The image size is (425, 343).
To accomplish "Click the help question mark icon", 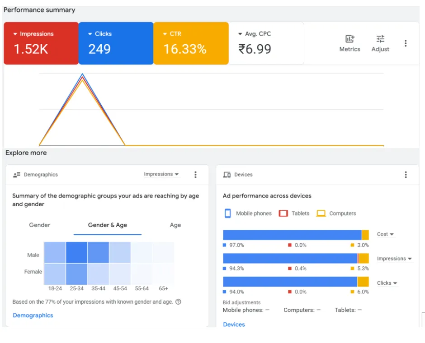I will coord(178,301).
